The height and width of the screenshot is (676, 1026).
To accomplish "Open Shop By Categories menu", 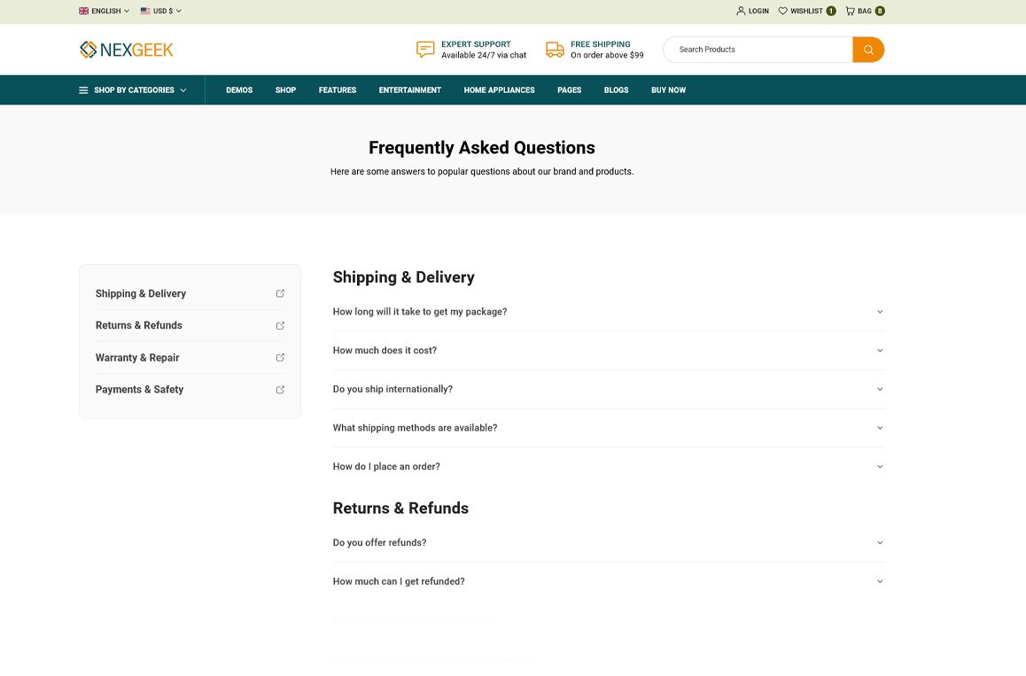I will [133, 90].
